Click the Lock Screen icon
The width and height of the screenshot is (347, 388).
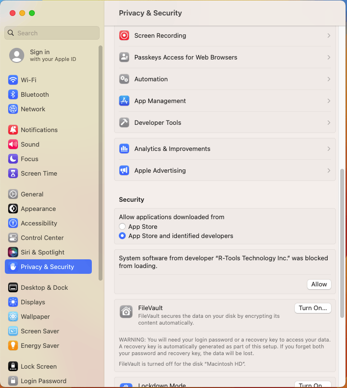pos(13,367)
